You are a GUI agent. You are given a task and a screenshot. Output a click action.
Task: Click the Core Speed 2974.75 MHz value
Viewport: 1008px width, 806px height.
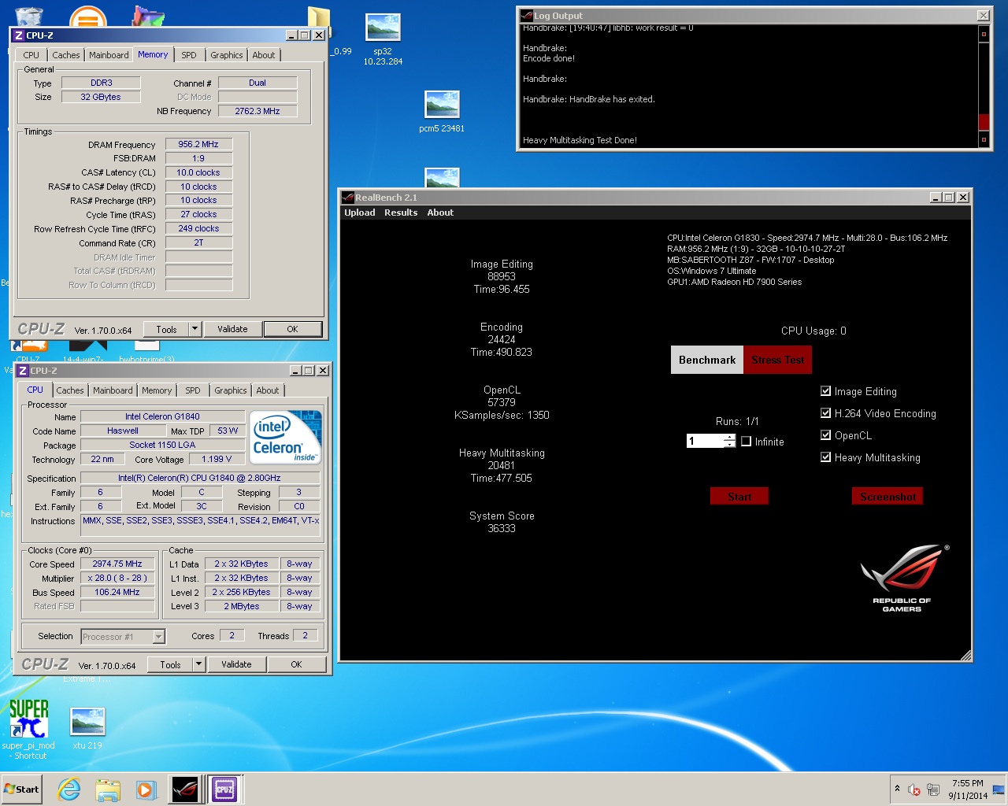pos(117,564)
